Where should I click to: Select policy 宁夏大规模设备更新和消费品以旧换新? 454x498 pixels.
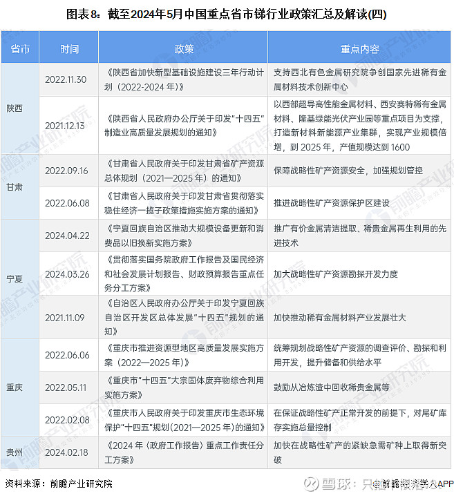click(185, 236)
